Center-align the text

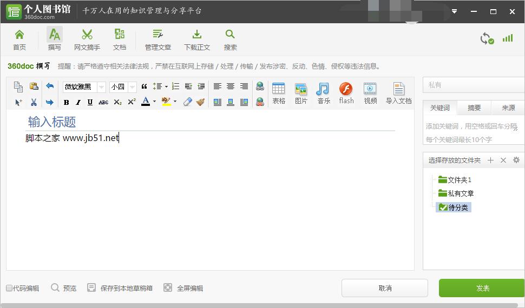(231, 86)
